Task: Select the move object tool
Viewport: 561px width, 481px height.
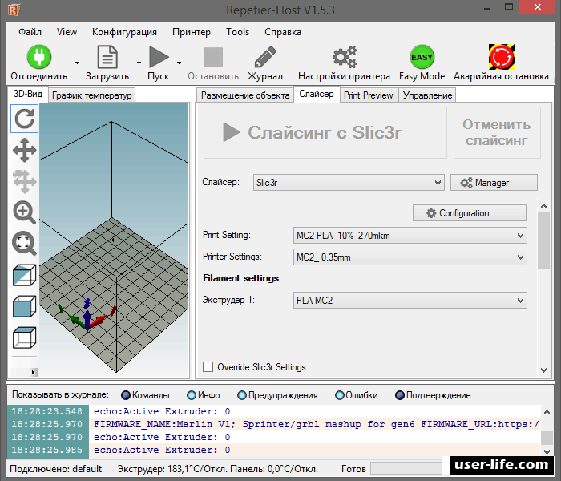Action: [24, 181]
